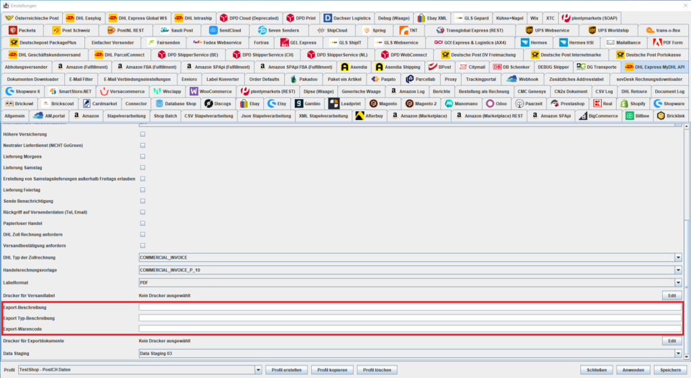Toggle Lieferung Feiertag checkbox
Viewport: 691px width, 378px height.
tap(142, 190)
